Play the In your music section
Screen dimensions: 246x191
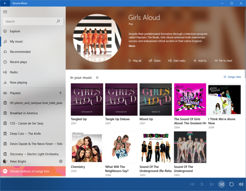tap(97, 78)
